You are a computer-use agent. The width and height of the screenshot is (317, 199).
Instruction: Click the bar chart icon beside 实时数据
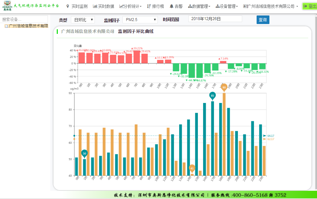point(95,6)
